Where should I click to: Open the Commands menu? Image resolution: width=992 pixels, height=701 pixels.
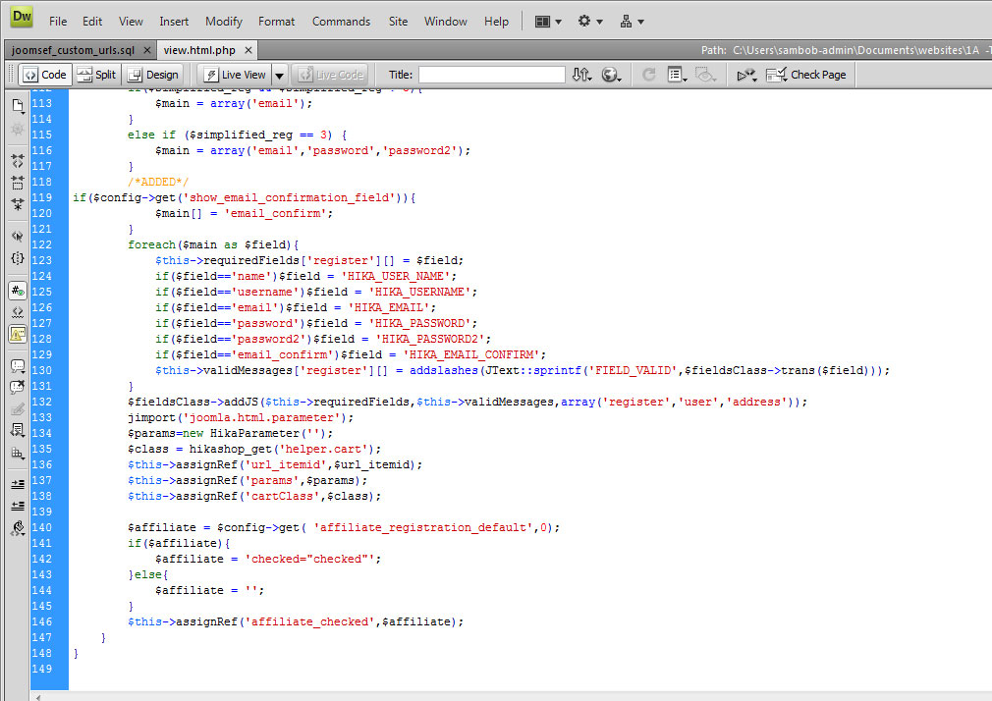click(x=341, y=22)
